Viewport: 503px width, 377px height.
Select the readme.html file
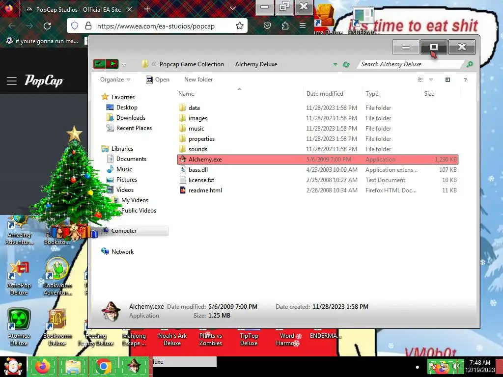(318, 190)
